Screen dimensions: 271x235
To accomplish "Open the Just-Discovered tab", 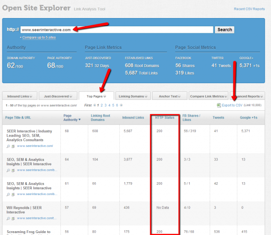I will (58, 96).
